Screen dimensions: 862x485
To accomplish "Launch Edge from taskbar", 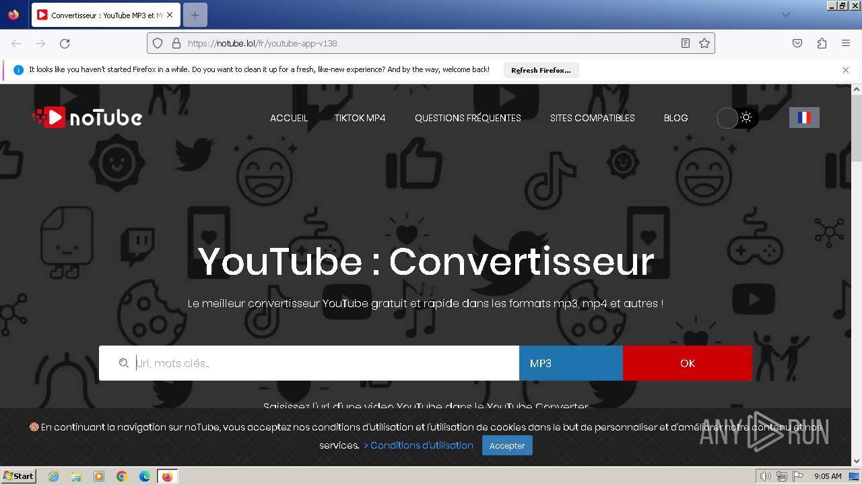I will [145, 476].
